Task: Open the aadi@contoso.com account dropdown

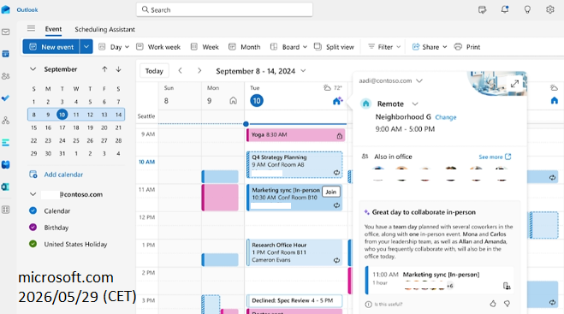Action: point(419,81)
